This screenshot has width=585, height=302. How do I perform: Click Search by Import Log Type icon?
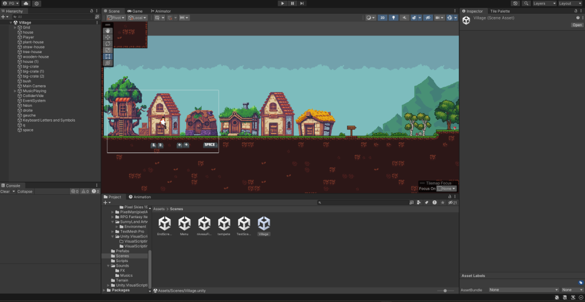click(435, 203)
